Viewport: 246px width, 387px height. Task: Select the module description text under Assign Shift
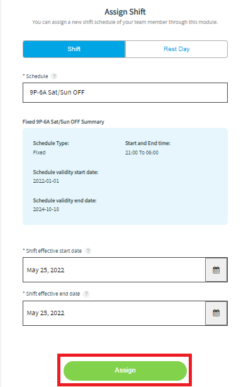(125, 22)
